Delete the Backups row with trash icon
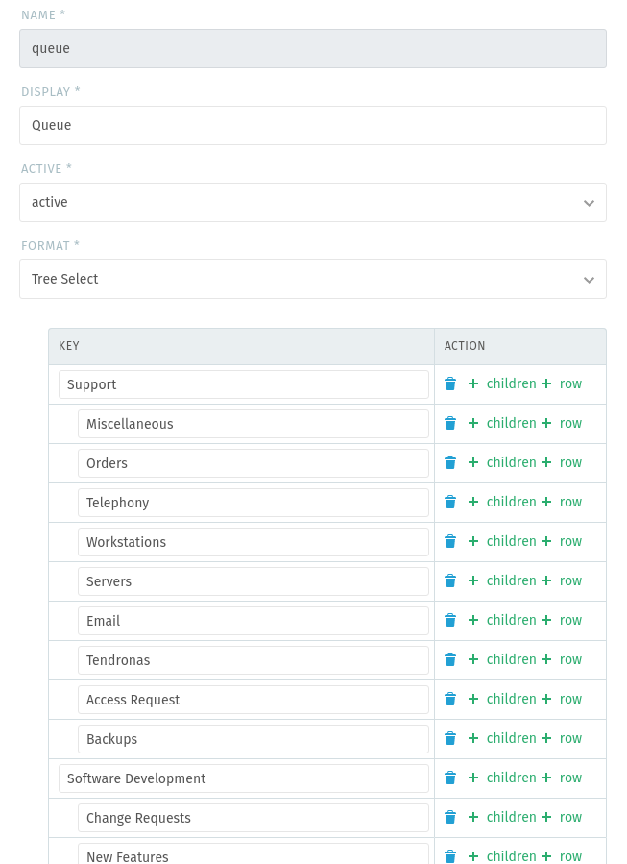This screenshot has width=627, height=864. pos(450,738)
